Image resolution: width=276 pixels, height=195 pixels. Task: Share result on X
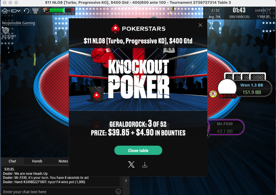click(131, 164)
